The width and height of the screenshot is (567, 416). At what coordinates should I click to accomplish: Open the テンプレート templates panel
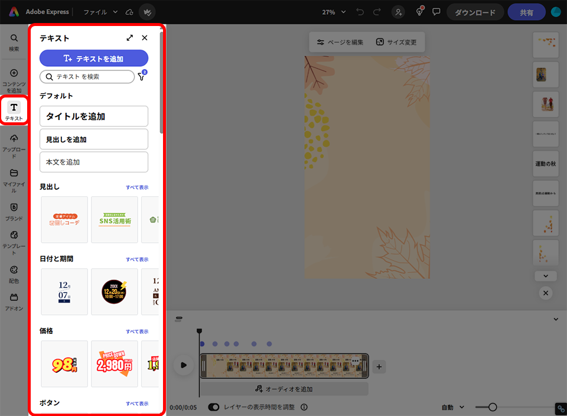click(14, 239)
